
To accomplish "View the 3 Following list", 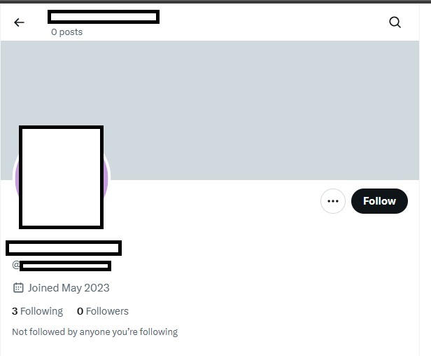I will (x=37, y=311).
